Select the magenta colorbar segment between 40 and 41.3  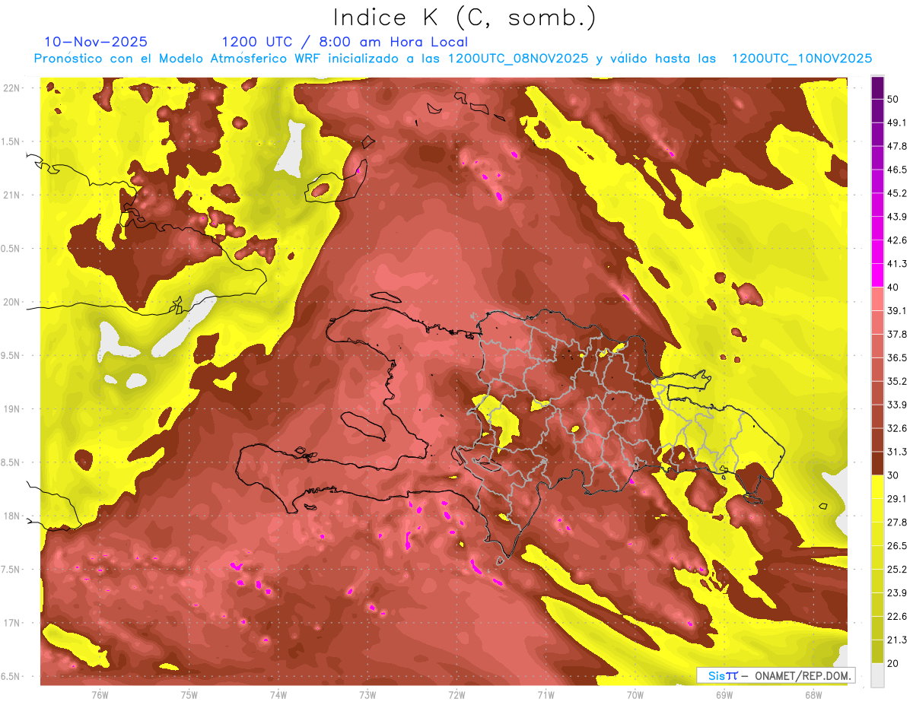point(877,275)
